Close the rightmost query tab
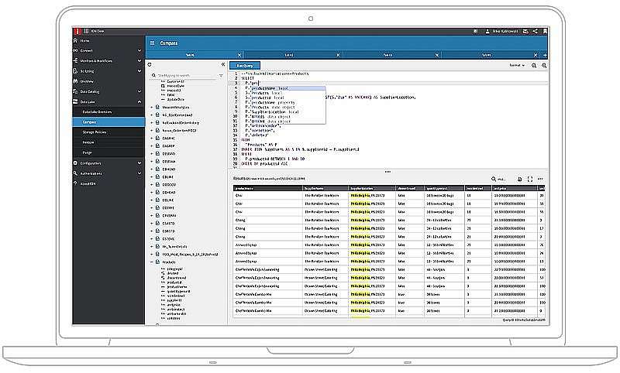620x373 pixels. [x=536, y=55]
